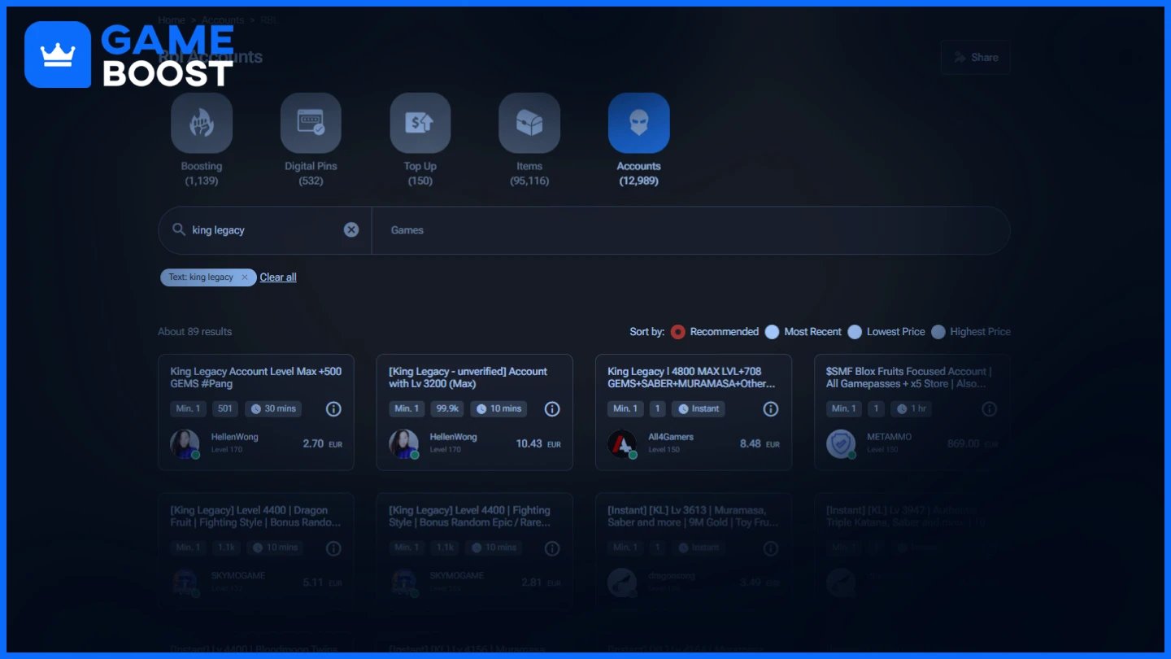The image size is (1171, 659).
Task: Click the Share button
Action: click(976, 57)
